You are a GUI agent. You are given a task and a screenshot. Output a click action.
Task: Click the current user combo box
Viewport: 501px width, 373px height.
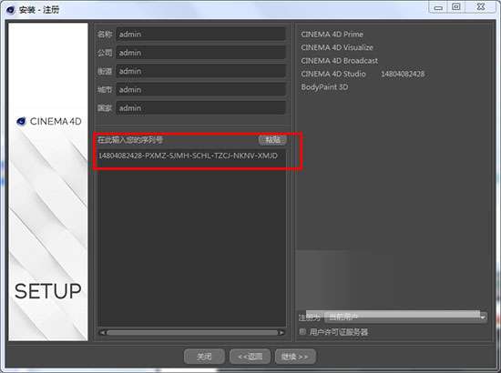405,318
